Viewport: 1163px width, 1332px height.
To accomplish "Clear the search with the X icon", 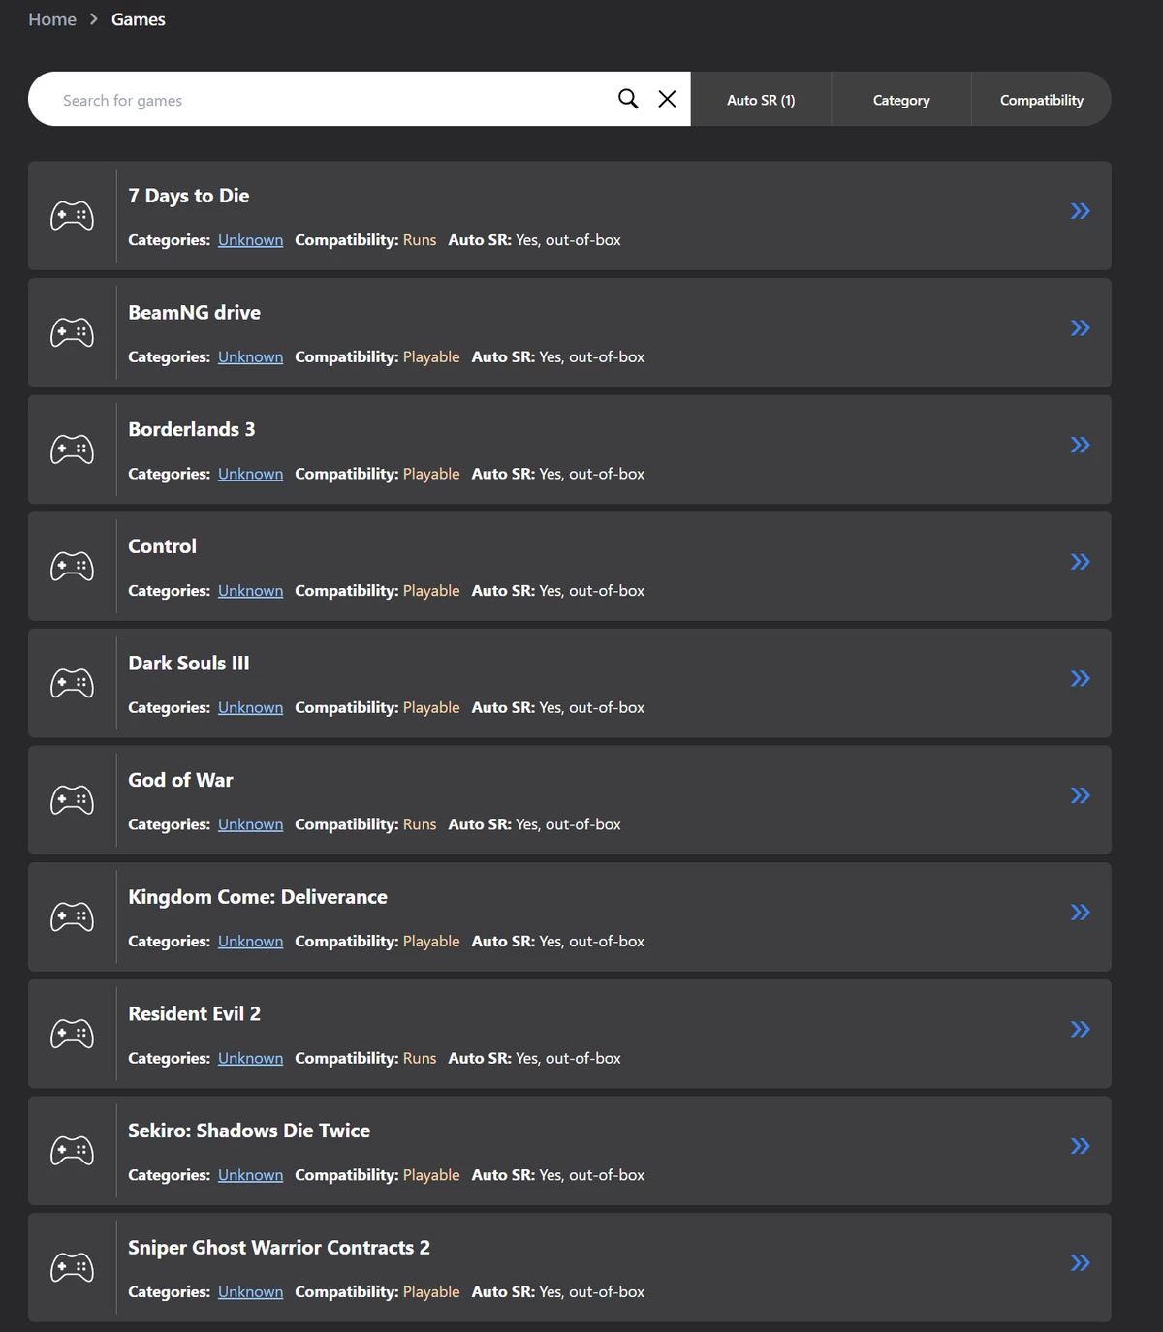I will pos(667,99).
